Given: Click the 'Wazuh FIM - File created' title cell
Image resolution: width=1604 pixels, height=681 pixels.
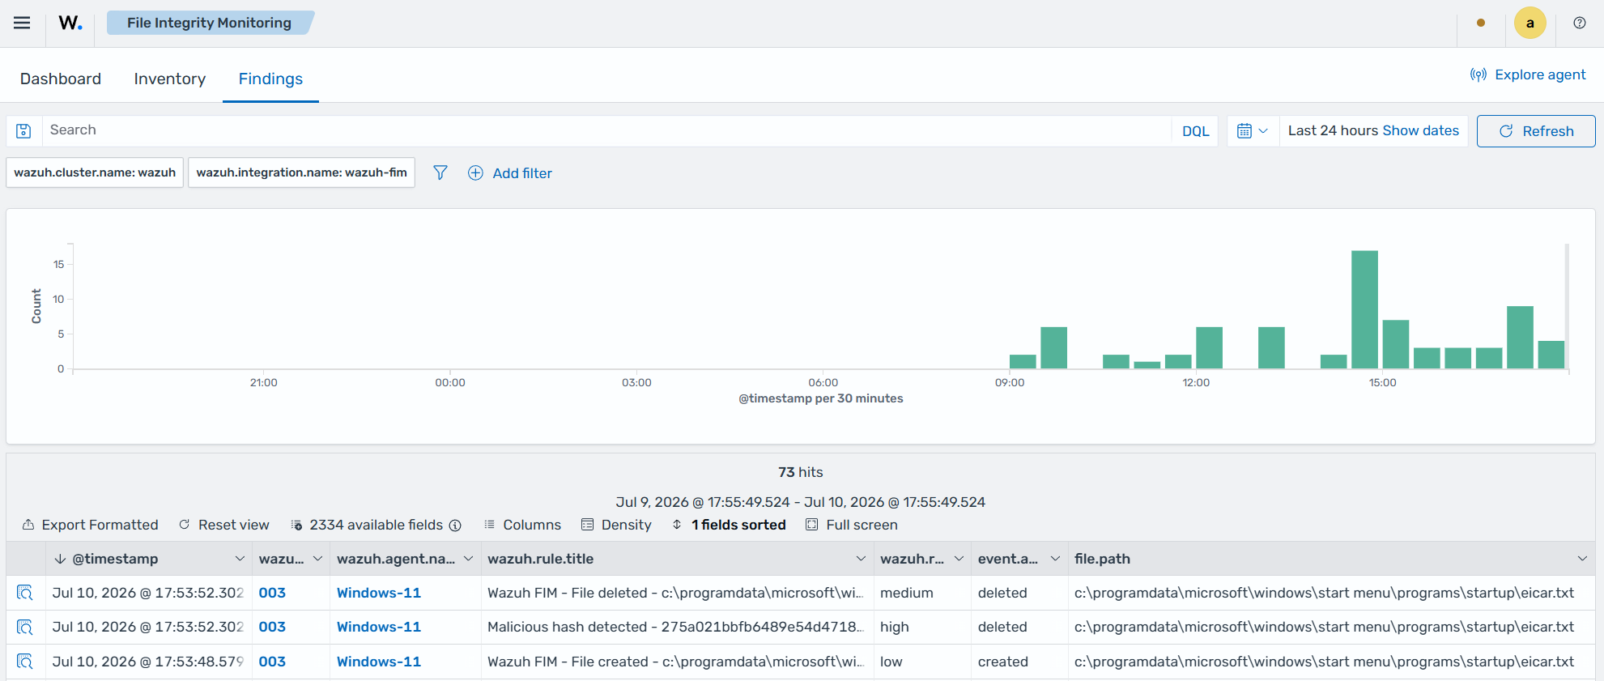Looking at the screenshot, I should tap(677, 662).
